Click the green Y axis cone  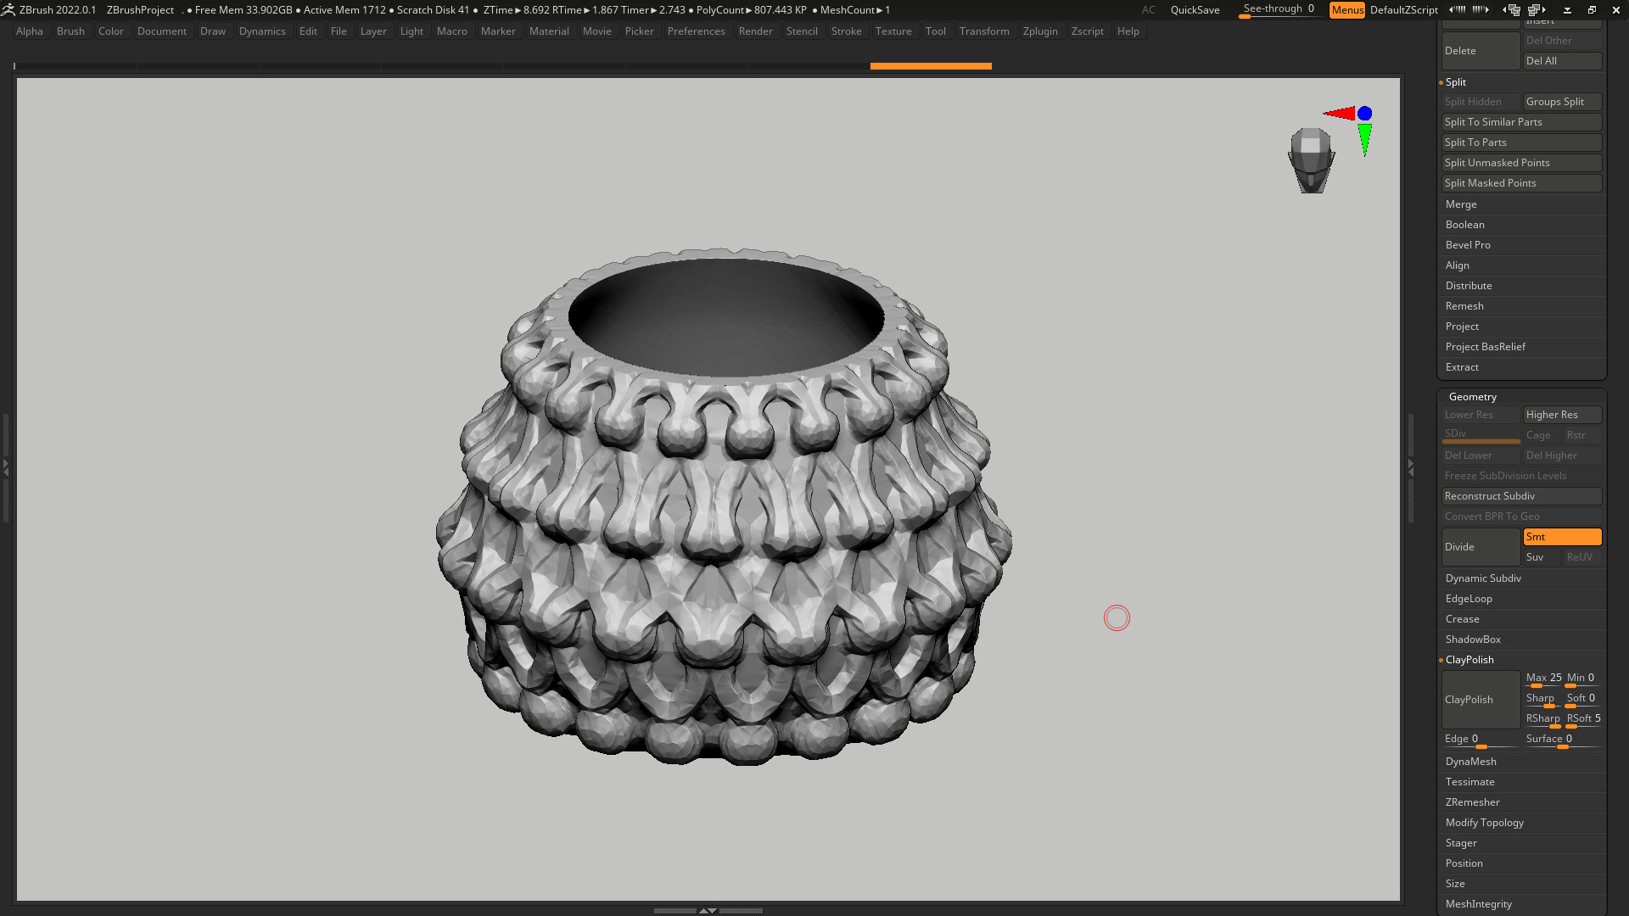coord(1364,140)
